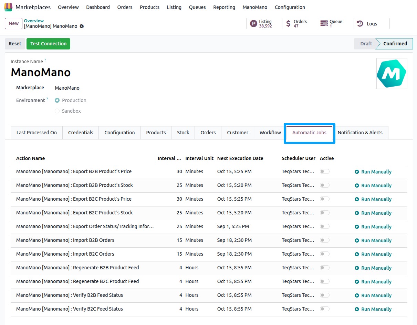Toggle Active for Export B2B Product's Stock
The width and height of the screenshot is (417, 325).
(325, 185)
